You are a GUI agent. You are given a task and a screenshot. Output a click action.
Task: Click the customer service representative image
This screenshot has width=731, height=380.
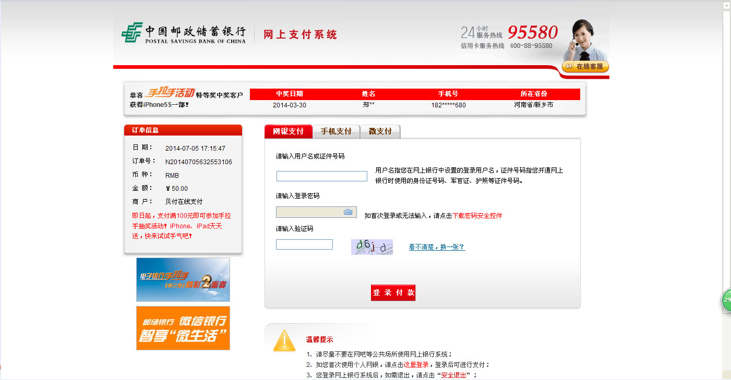(x=584, y=36)
